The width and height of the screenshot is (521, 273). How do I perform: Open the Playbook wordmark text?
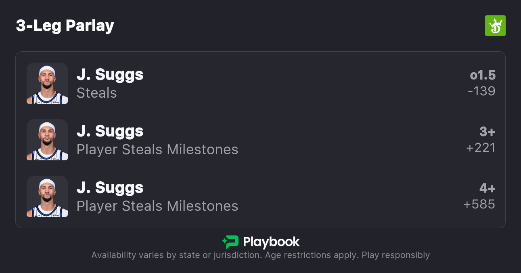coord(271,242)
